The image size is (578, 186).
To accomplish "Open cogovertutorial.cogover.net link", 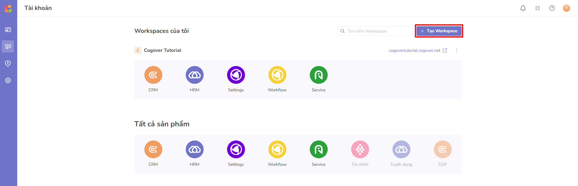I will coord(414,51).
